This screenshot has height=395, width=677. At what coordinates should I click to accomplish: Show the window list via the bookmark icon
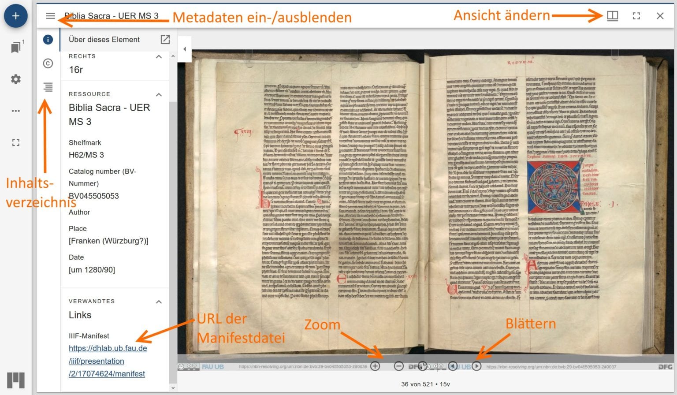(15, 47)
